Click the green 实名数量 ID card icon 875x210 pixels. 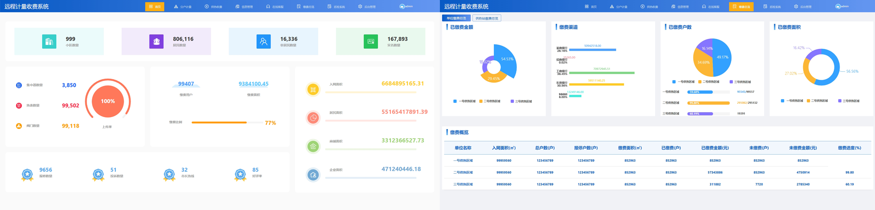pos(371,42)
